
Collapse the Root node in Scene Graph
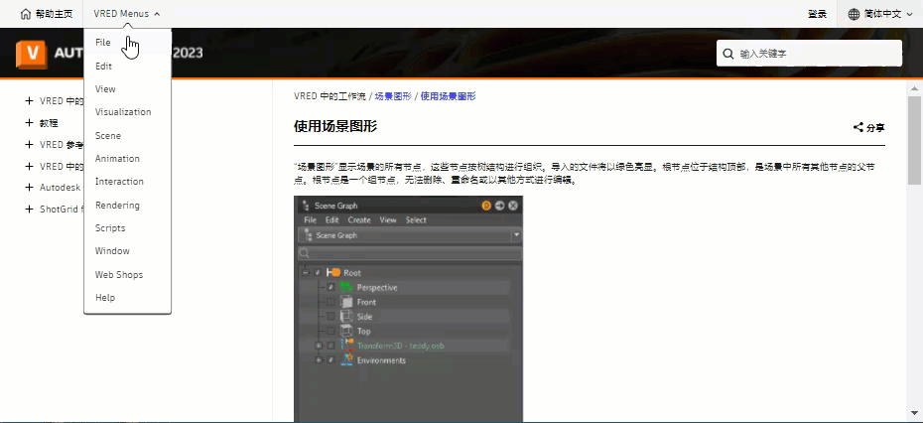click(x=306, y=273)
